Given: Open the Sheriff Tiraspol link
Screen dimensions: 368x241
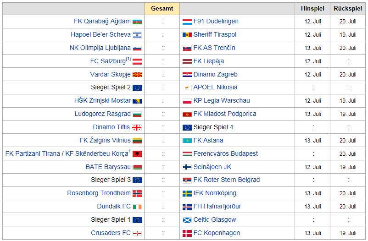Looking at the screenshot, I should pyautogui.click(x=215, y=34).
